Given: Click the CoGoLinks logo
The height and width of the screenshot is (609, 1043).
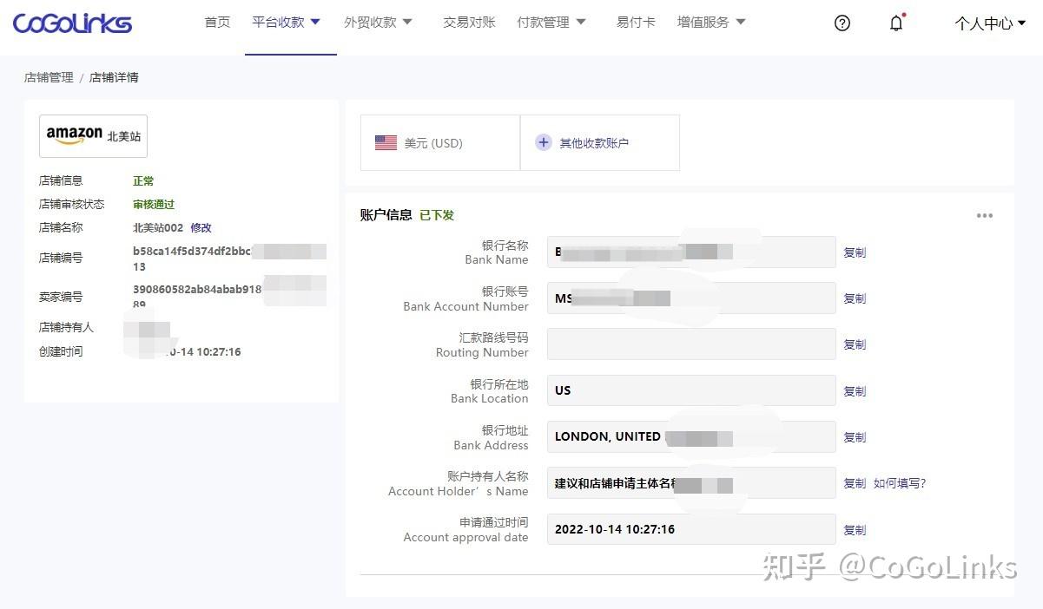Looking at the screenshot, I should point(71,23).
